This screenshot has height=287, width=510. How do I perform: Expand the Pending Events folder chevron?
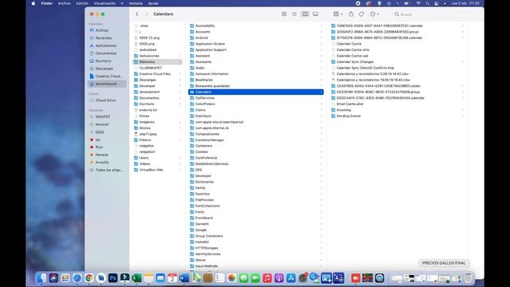(x=463, y=116)
